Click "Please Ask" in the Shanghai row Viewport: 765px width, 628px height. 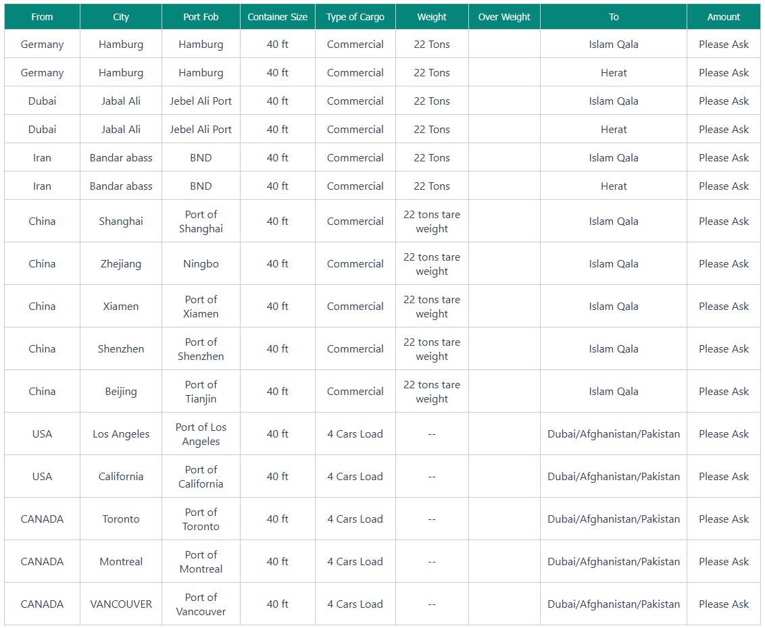click(724, 221)
